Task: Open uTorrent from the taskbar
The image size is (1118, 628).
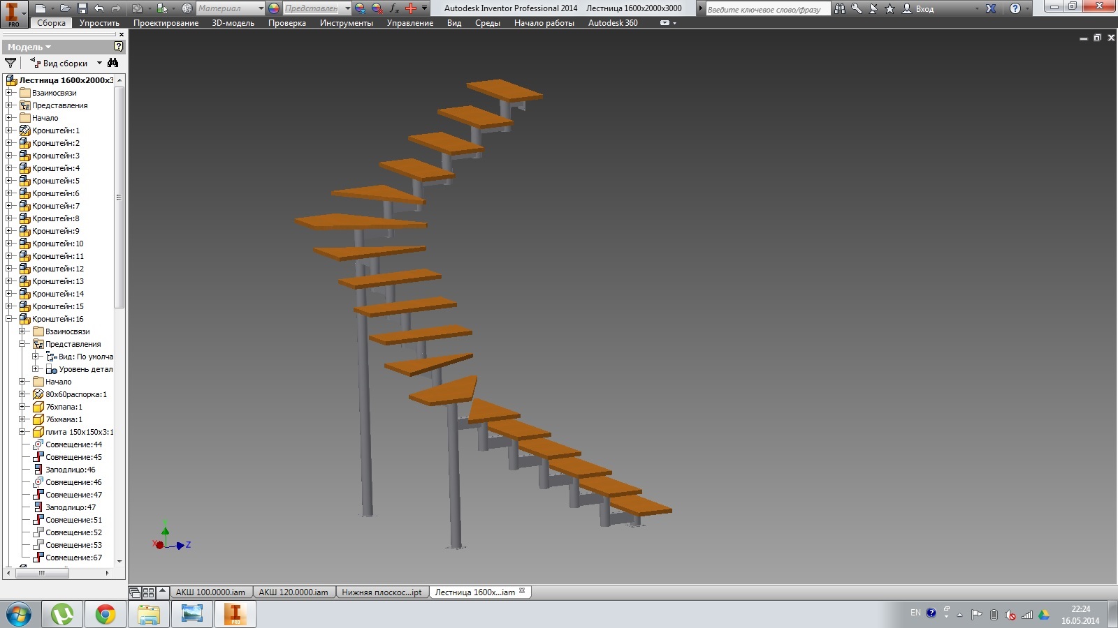Action: pos(62,614)
